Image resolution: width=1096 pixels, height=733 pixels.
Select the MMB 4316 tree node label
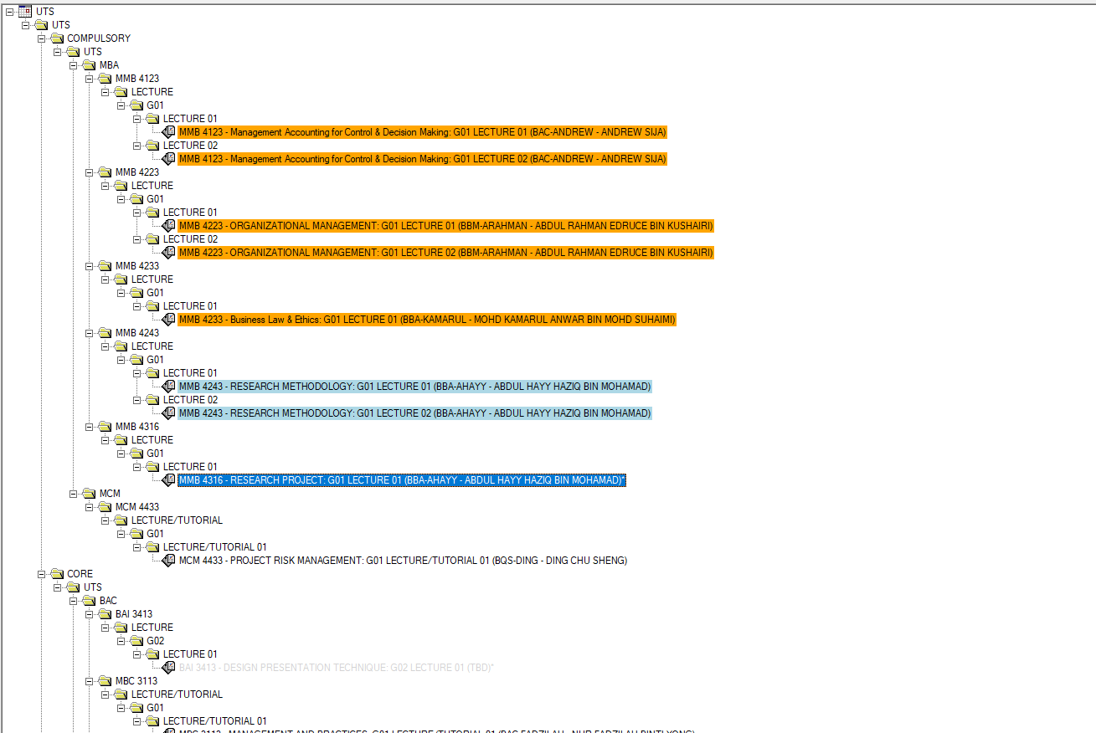click(137, 427)
